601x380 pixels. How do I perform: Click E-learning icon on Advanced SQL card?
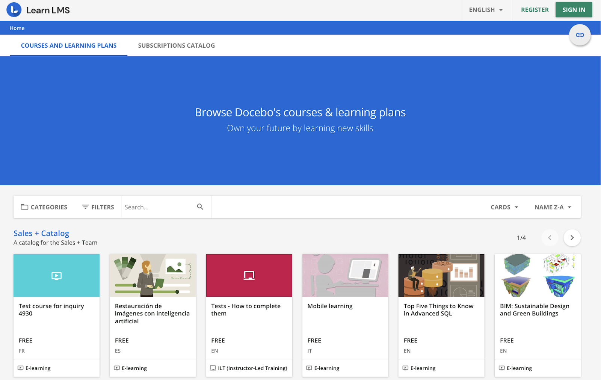click(x=405, y=368)
